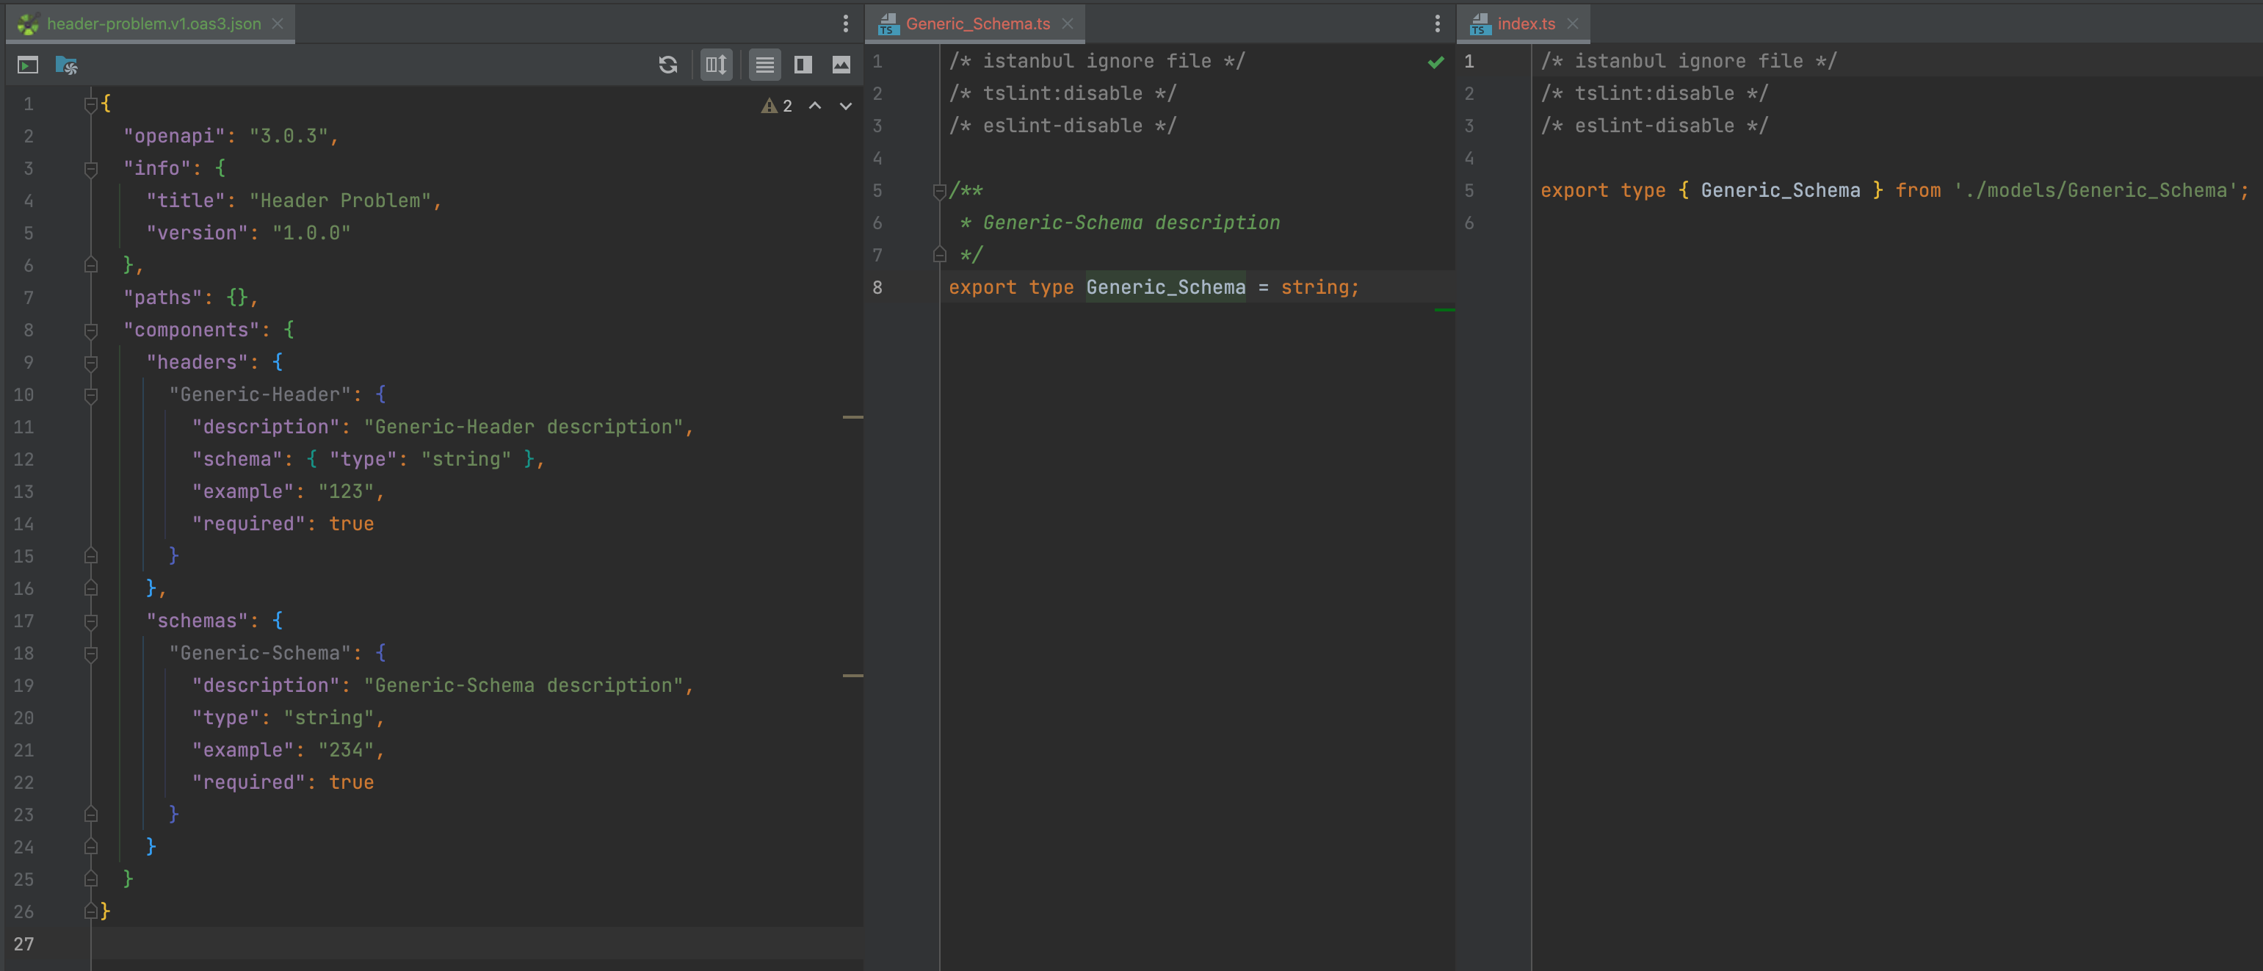Toggle synchronized scrolling in the preview toolbar
Viewport: 2263px width, 971px height.
coord(715,64)
